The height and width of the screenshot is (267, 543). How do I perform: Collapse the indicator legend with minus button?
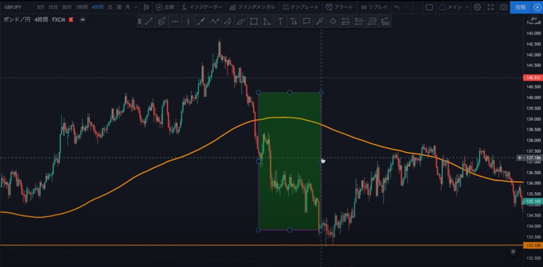[83, 19]
